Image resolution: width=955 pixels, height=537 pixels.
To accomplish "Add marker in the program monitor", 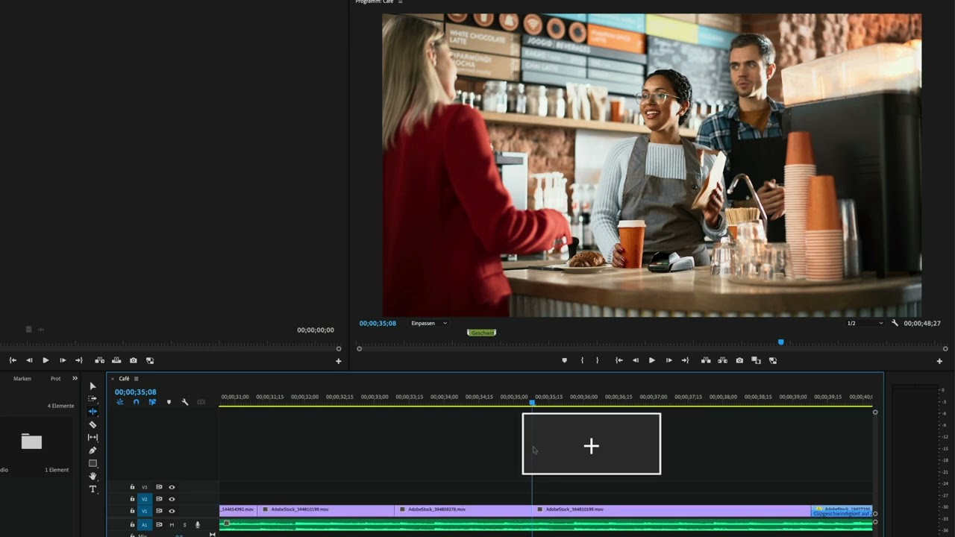I will (564, 360).
